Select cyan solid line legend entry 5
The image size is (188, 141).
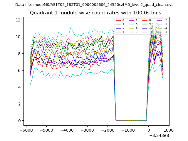(x=133, y=24)
